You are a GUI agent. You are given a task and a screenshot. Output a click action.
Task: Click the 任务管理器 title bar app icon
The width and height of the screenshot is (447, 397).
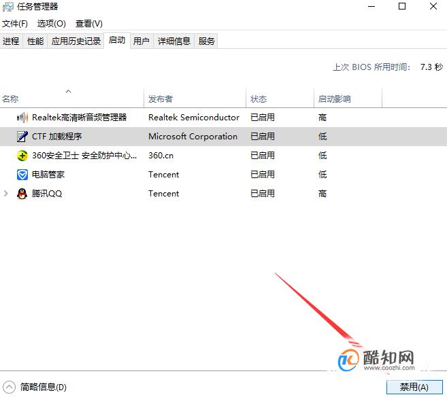7,7
